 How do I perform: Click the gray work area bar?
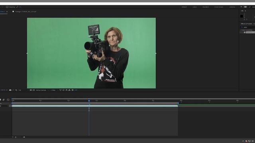click(95, 103)
